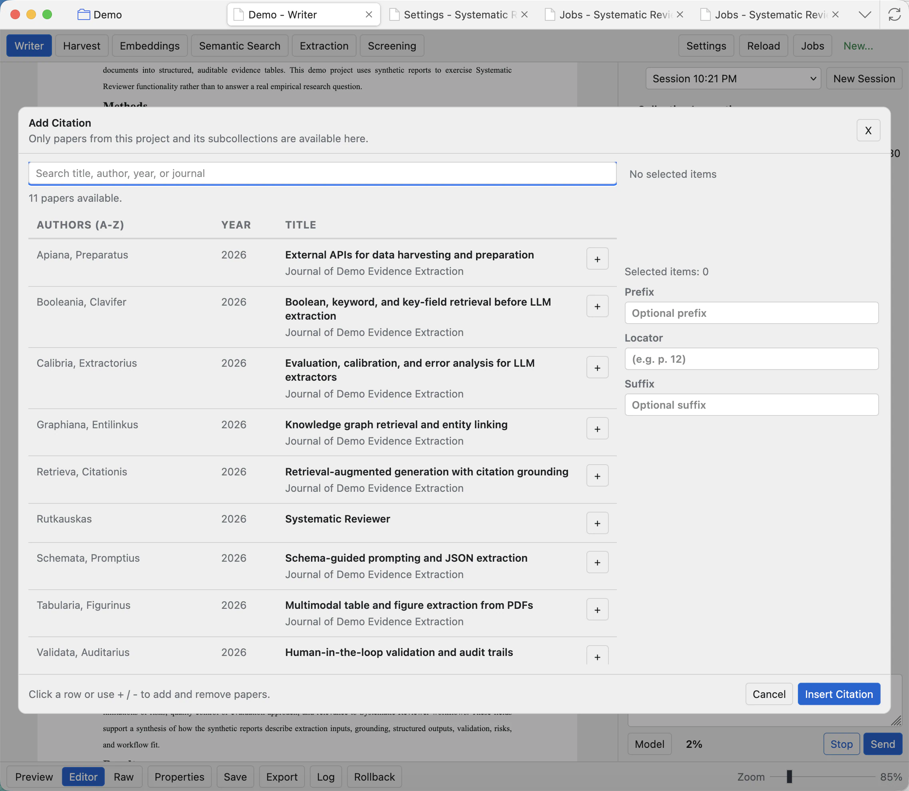The height and width of the screenshot is (791, 909).
Task: Select 'External APIs for data harvesting and preparation'
Action: pyautogui.click(x=409, y=255)
